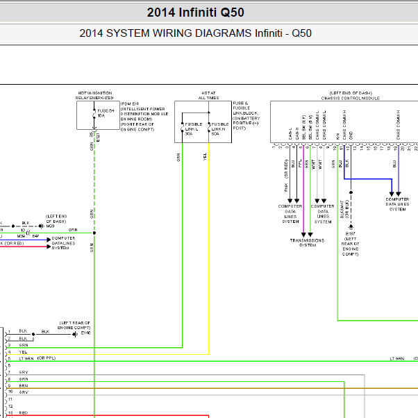
Task: Click the '2014 Infiniti Q50' page title
Action: point(195,12)
